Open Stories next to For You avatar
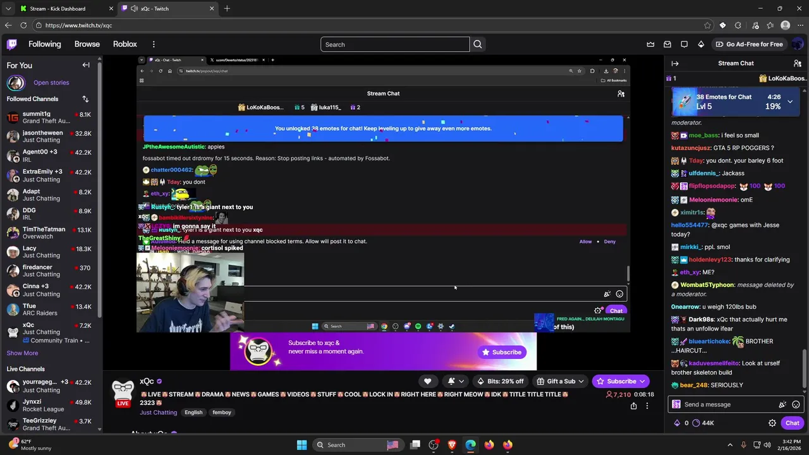 51,83
